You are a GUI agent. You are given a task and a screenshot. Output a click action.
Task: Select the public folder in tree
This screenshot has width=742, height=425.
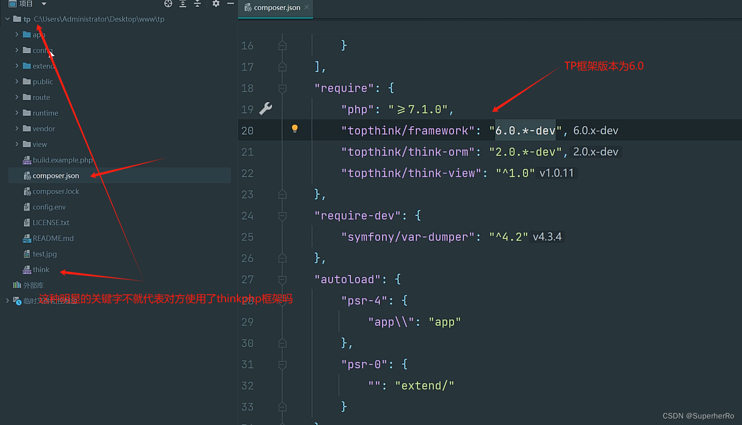[x=43, y=82]
